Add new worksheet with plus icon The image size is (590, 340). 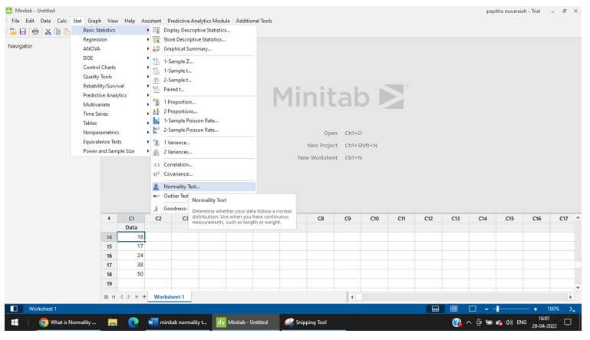pyautogui.click(x=144, y=297)
